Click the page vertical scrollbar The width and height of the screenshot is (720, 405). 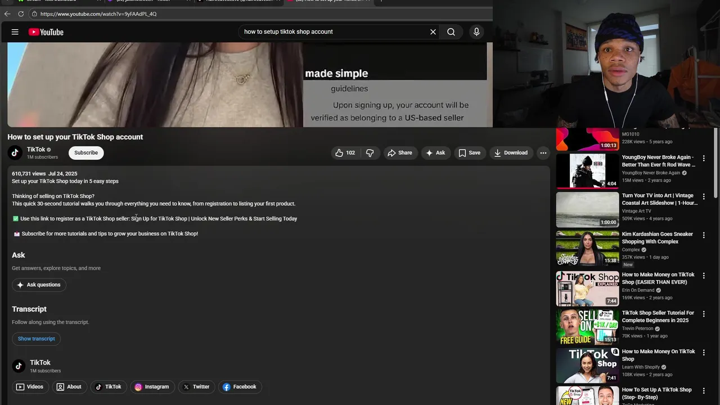pos(715,163)
